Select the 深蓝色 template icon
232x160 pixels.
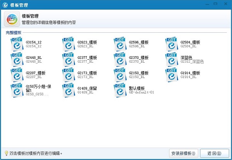tap(172, 60)
